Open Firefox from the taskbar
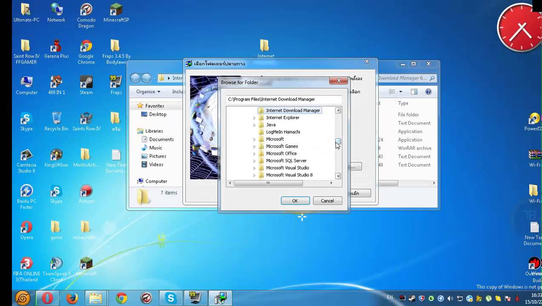542x306 pixels. tap(72, 298)
